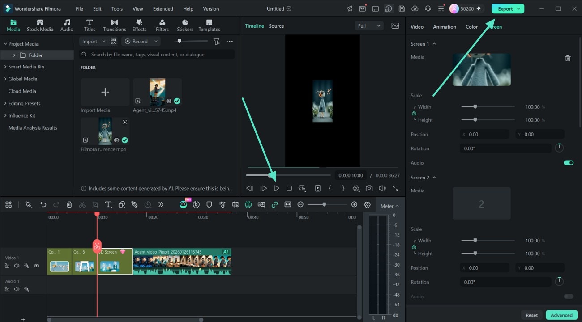Expand the Smart Media Bin tree item
This screenshot has width=582, height=322.
[x=5, y=67]
